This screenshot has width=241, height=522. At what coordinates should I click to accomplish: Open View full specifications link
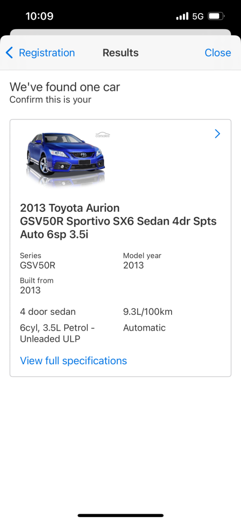tap(74, 361)
